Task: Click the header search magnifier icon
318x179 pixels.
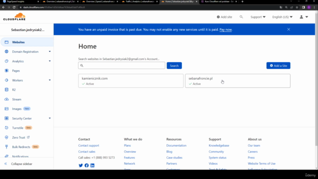Action: click(x=241, y=17)
